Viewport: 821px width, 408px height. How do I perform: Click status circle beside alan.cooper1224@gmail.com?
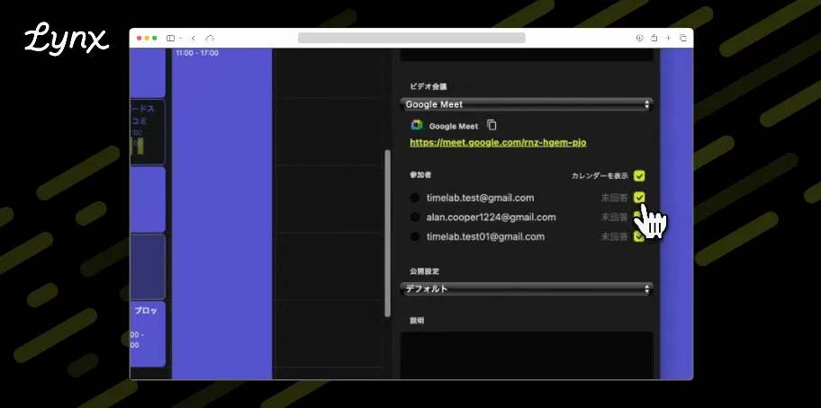[x=415, y=217]
